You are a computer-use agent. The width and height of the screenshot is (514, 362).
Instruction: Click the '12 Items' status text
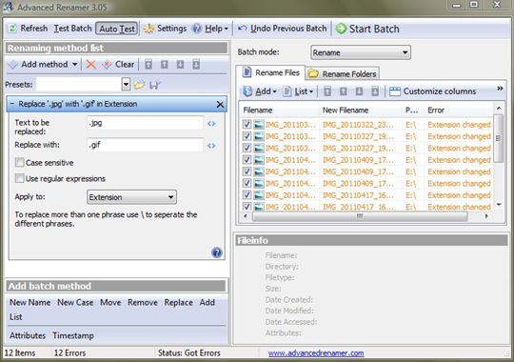pyautogui.click(x=20, y=353)
